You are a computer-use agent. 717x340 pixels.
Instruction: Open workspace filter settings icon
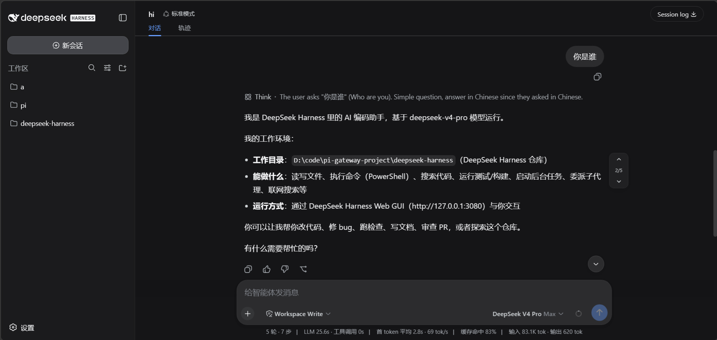pos(107,68)
